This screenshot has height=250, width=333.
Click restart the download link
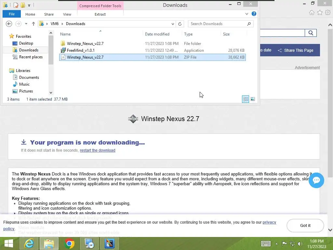point(98,150)
